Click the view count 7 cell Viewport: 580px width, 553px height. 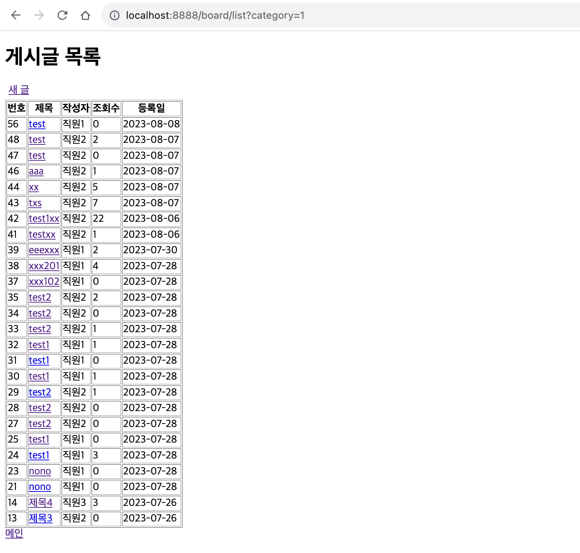point(106,203)
